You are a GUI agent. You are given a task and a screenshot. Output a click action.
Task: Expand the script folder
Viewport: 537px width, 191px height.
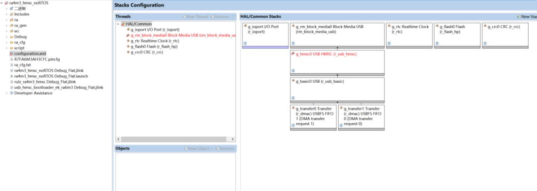tap(6, 48)
